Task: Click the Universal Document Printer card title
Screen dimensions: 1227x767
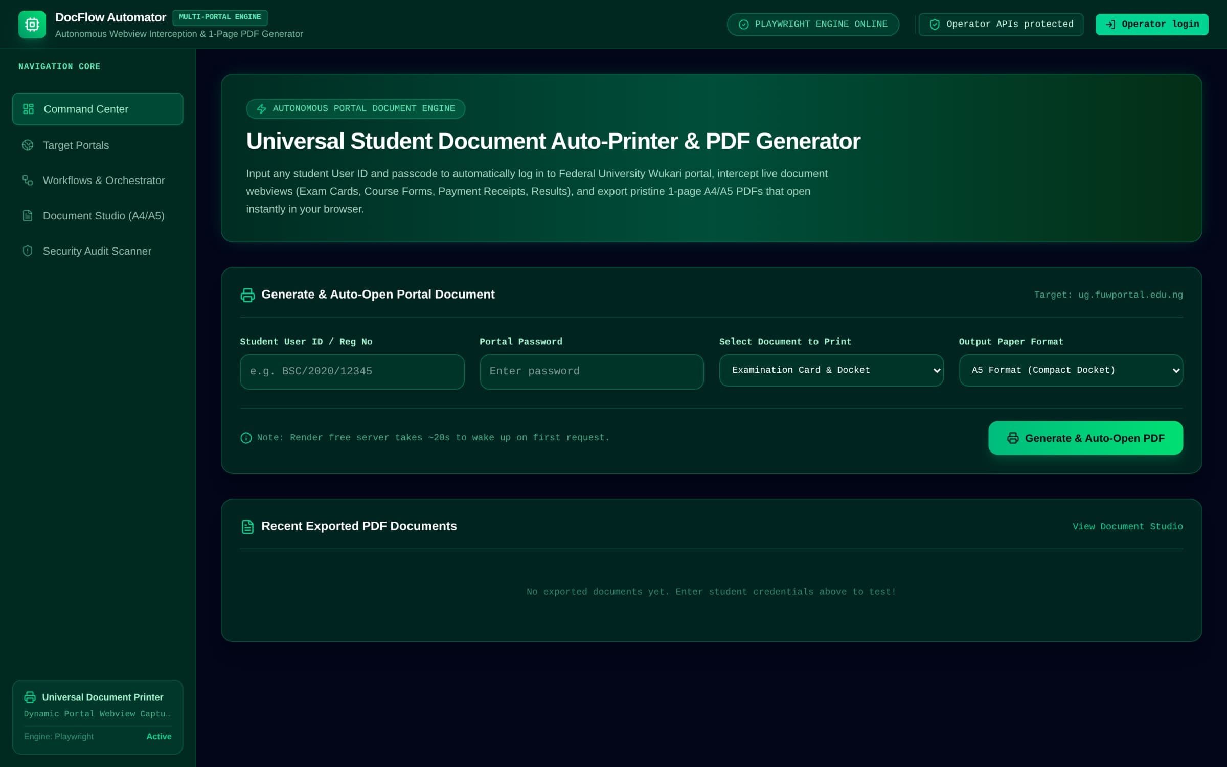Action: click(103, 697)
